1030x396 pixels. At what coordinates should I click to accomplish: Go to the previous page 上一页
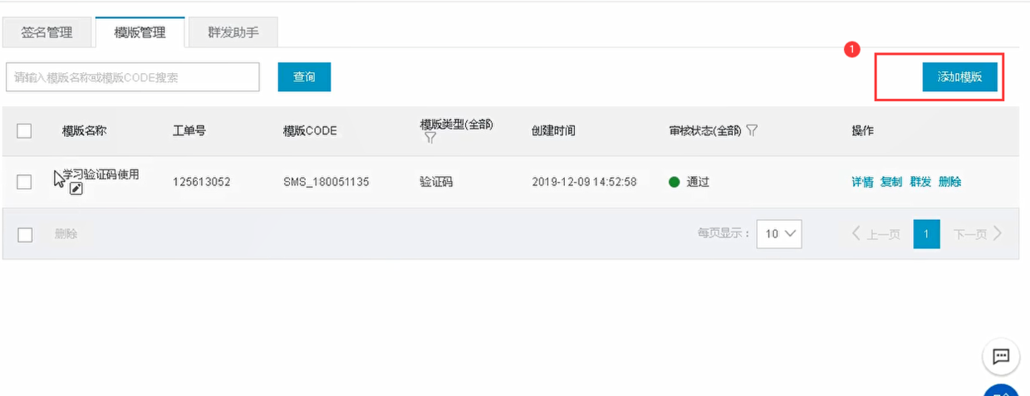point(876,234)
